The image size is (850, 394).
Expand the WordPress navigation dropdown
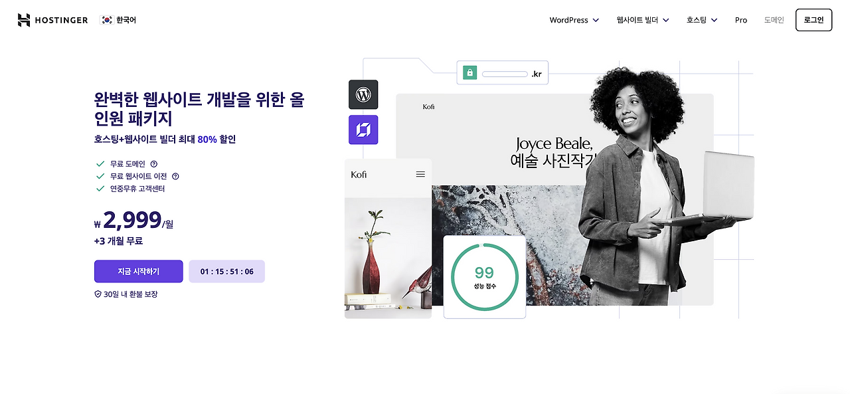[x=572, y=20]
